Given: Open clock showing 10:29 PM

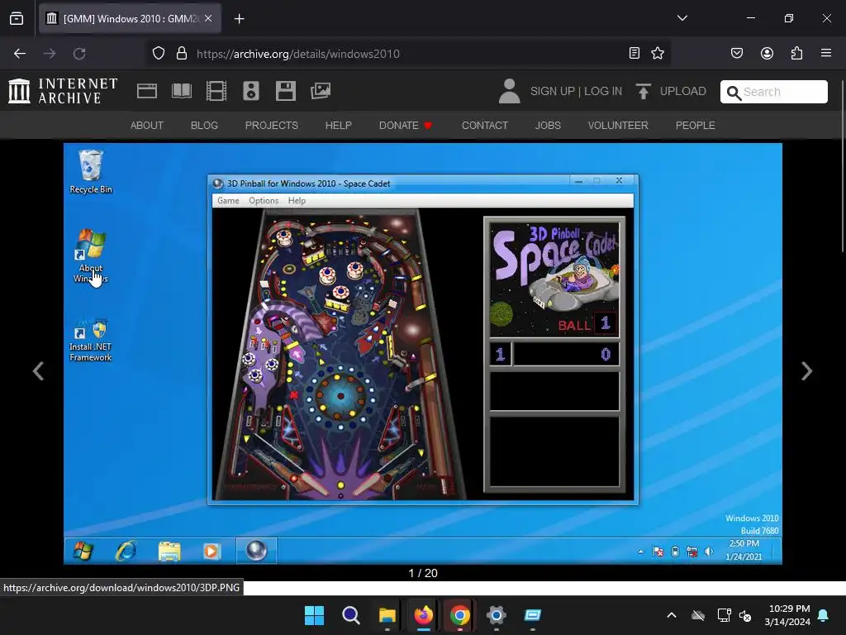Looking at the screenshot, I should 787,615.
